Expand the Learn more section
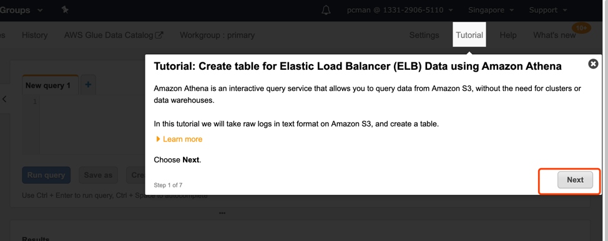Screen dimensions: 608x241 (x=179, y=139)
